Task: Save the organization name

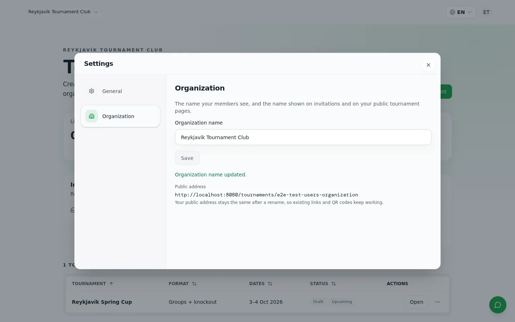Action: tap(187, 158)
